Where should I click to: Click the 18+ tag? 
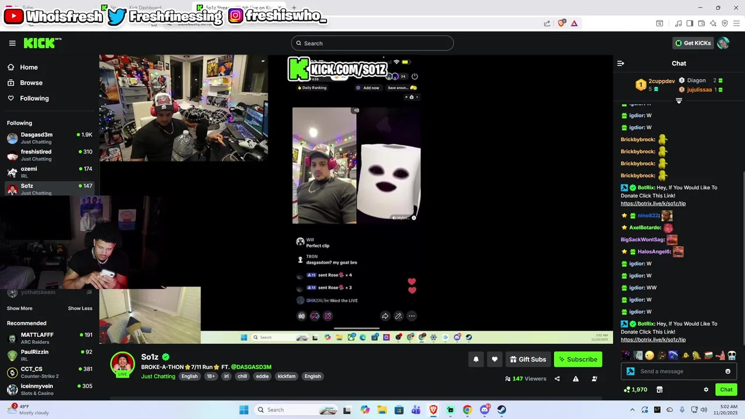[211, 377]
